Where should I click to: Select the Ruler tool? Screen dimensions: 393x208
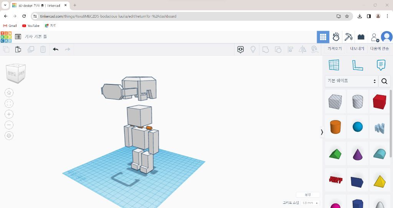pos(357,65)
